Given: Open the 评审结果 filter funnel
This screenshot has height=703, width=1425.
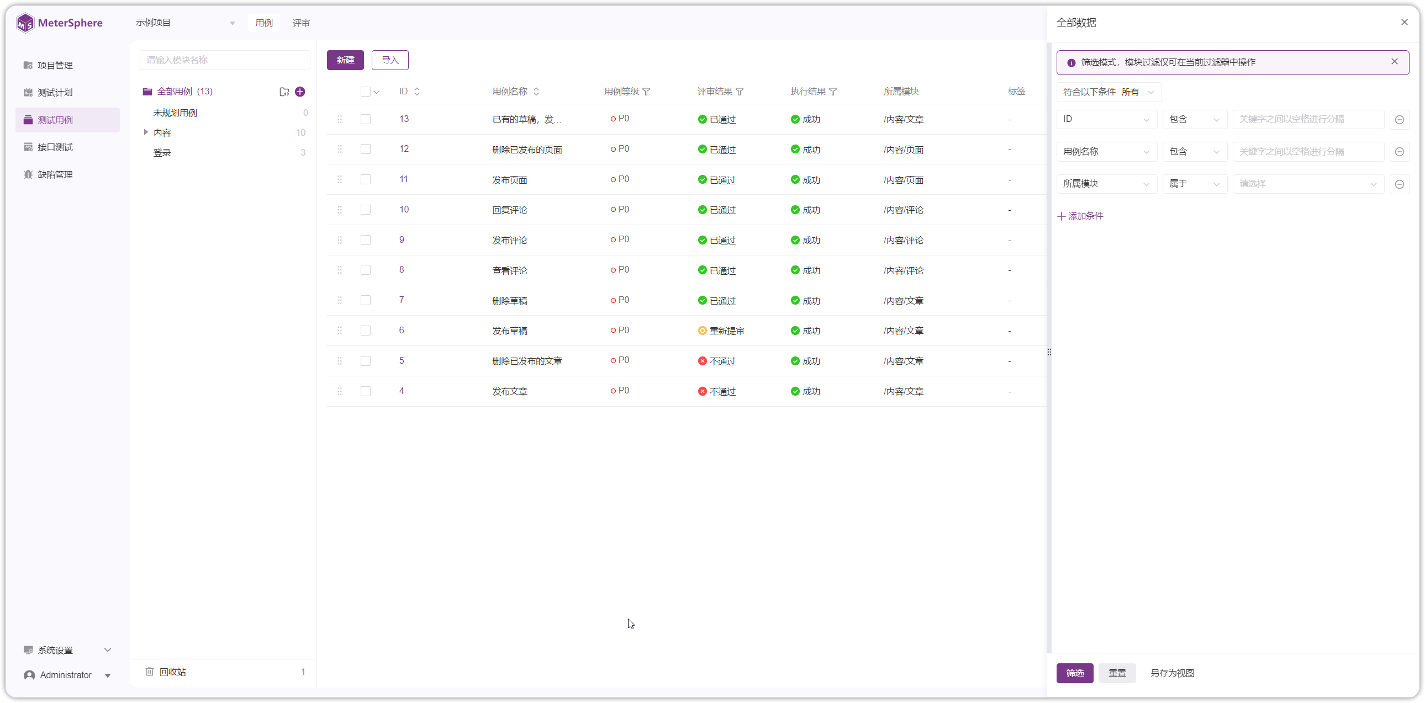Looking at the screenshot, I should click(740, 92).
